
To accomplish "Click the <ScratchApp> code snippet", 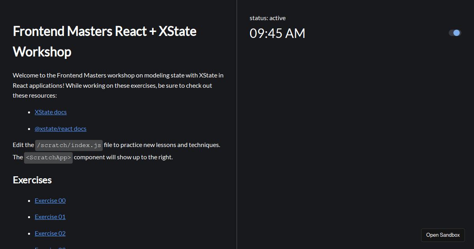I will click(49, 157).
